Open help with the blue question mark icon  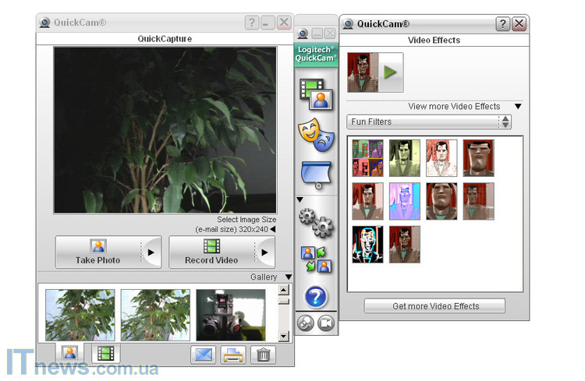(x=316, y=296)
